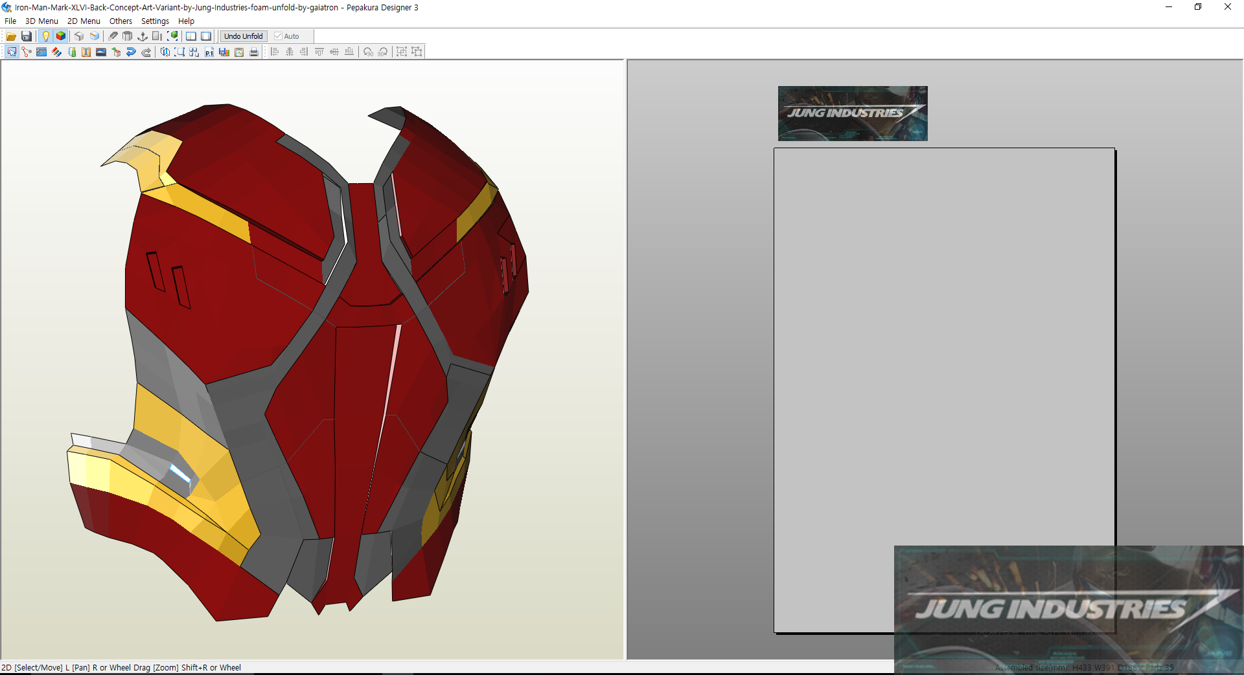
Task: Click the align right icon
Action: coord(305,52)
